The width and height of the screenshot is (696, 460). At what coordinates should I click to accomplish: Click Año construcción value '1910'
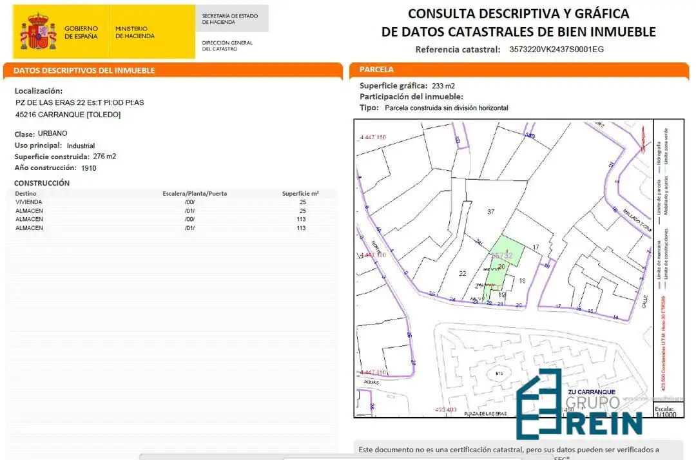point(89,168)
